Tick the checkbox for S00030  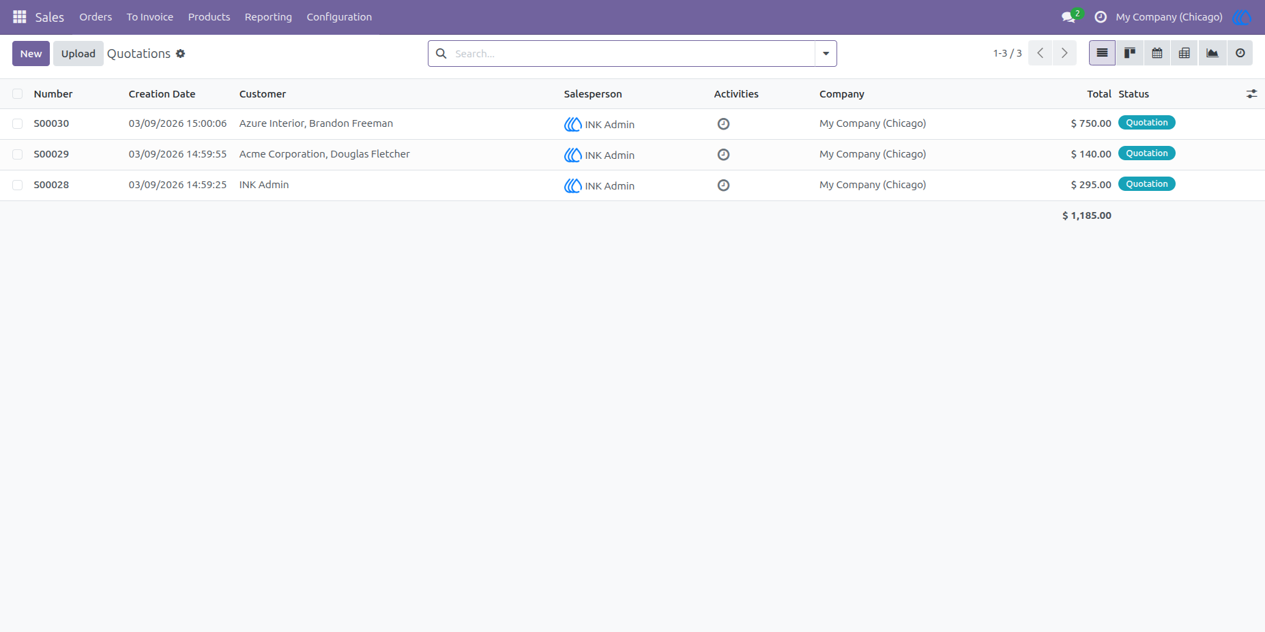click(x=18, y=124)
